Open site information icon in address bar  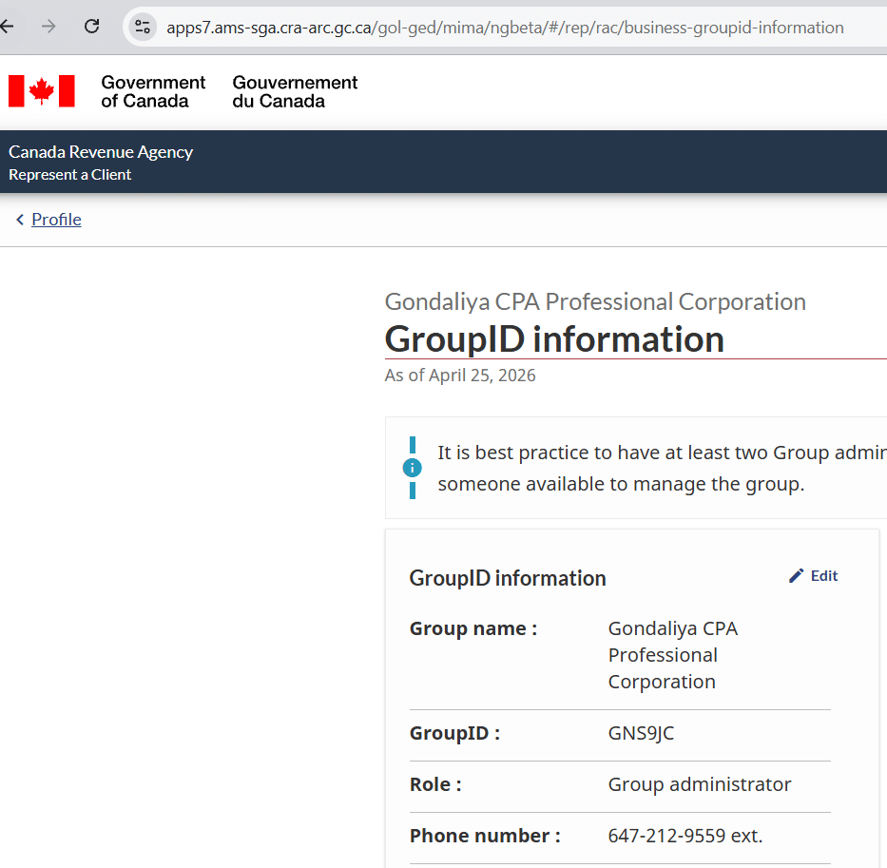[143, 27]
